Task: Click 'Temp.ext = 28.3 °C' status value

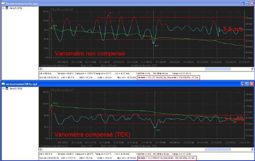Action: tap(84, 154)
